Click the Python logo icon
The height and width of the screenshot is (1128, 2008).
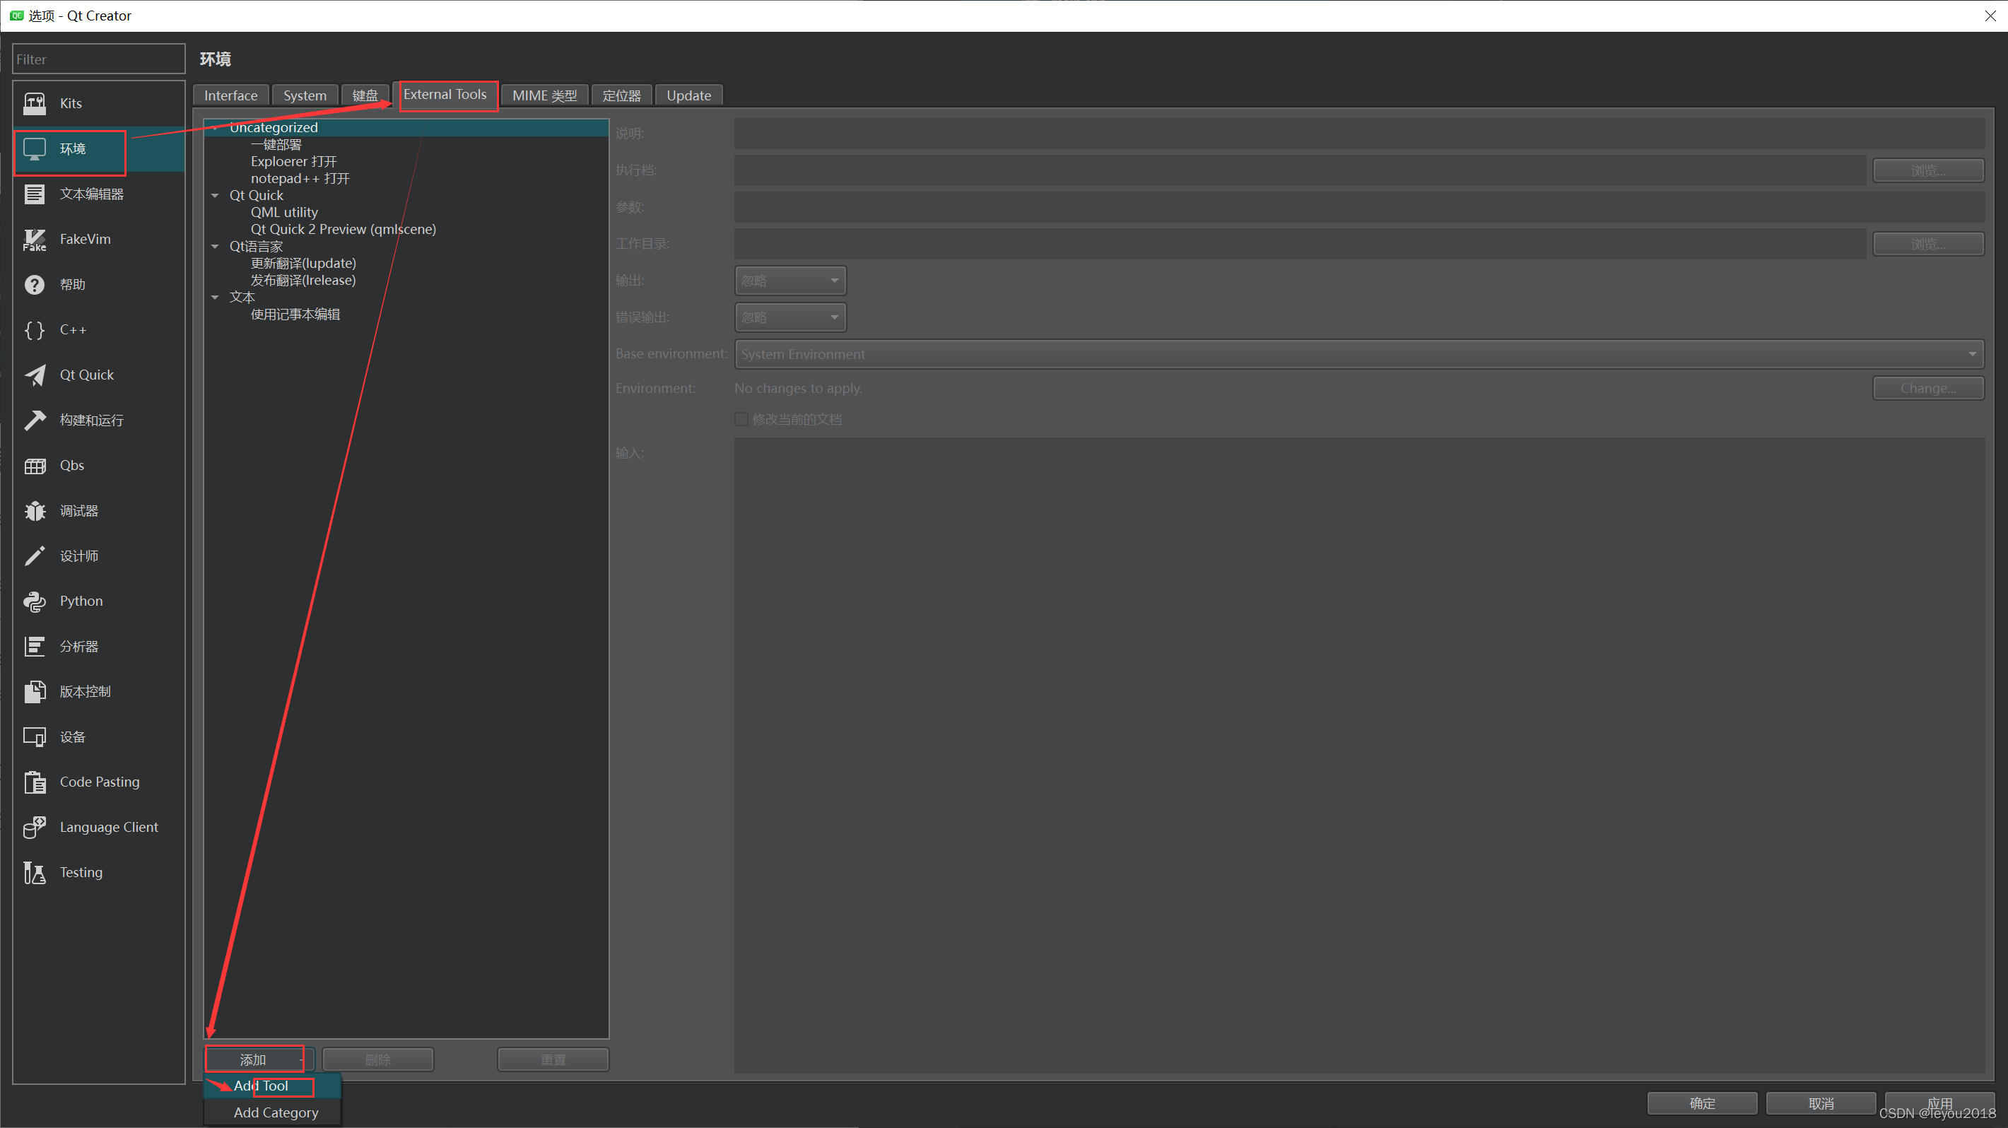(x=35, y=601)
